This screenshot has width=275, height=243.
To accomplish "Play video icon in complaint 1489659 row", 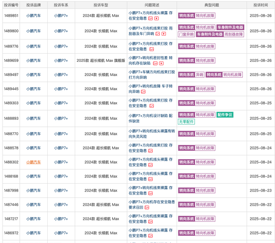I will (162, 64).
